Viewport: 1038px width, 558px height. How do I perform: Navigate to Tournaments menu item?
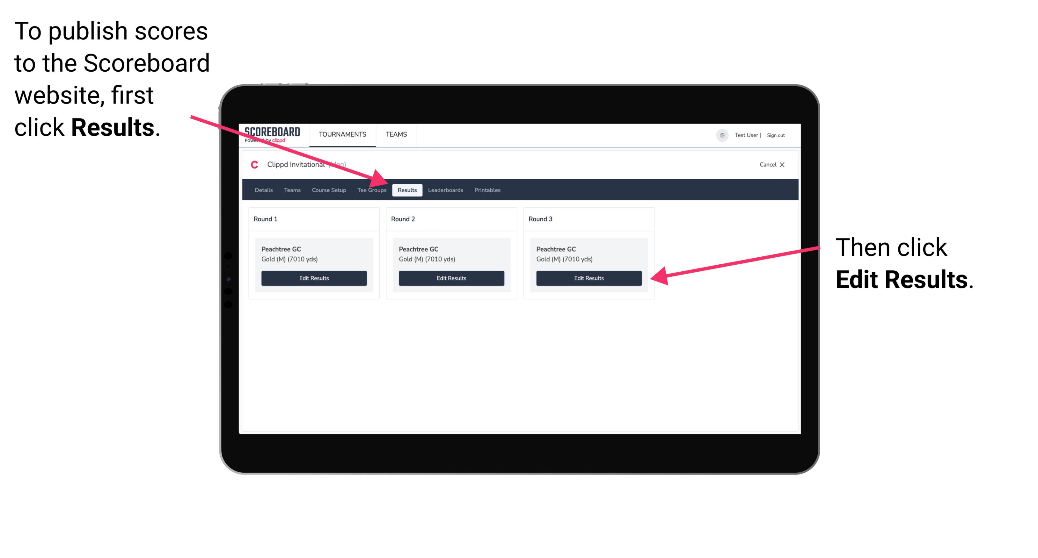click(x=342, y=134)
